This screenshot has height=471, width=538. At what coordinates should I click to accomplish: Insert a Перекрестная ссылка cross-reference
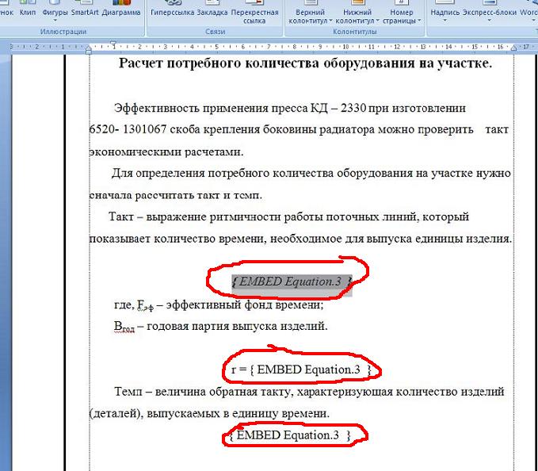click(x=254, y=13)
